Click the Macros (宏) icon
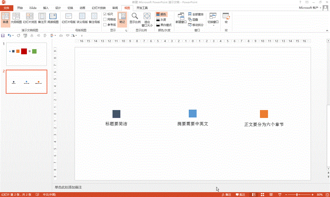 pyautogui.click(x=226, y=18)
